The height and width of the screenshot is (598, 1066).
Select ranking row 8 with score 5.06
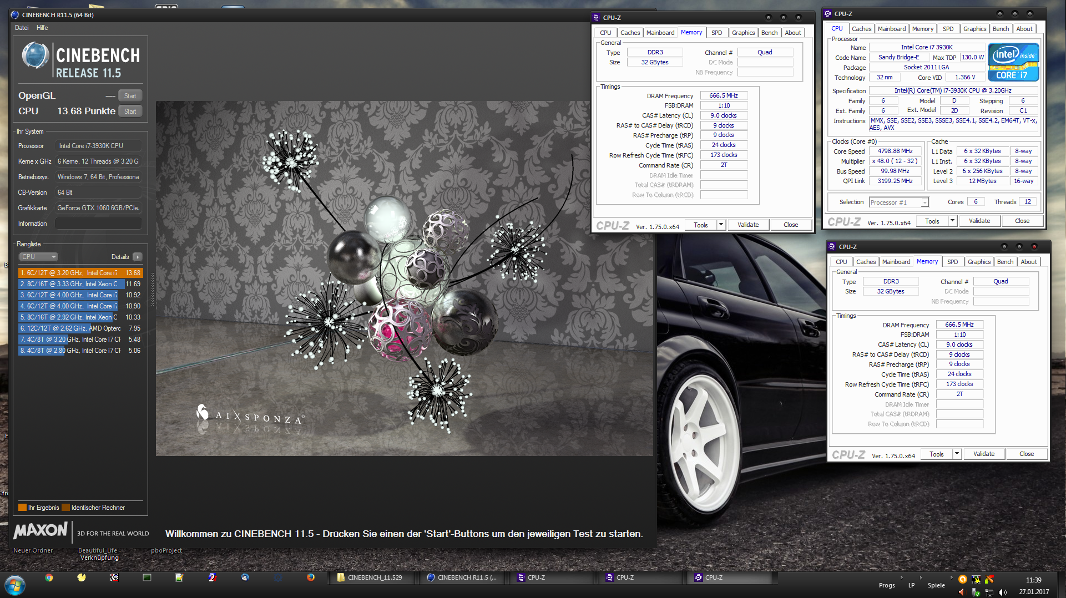80,351
